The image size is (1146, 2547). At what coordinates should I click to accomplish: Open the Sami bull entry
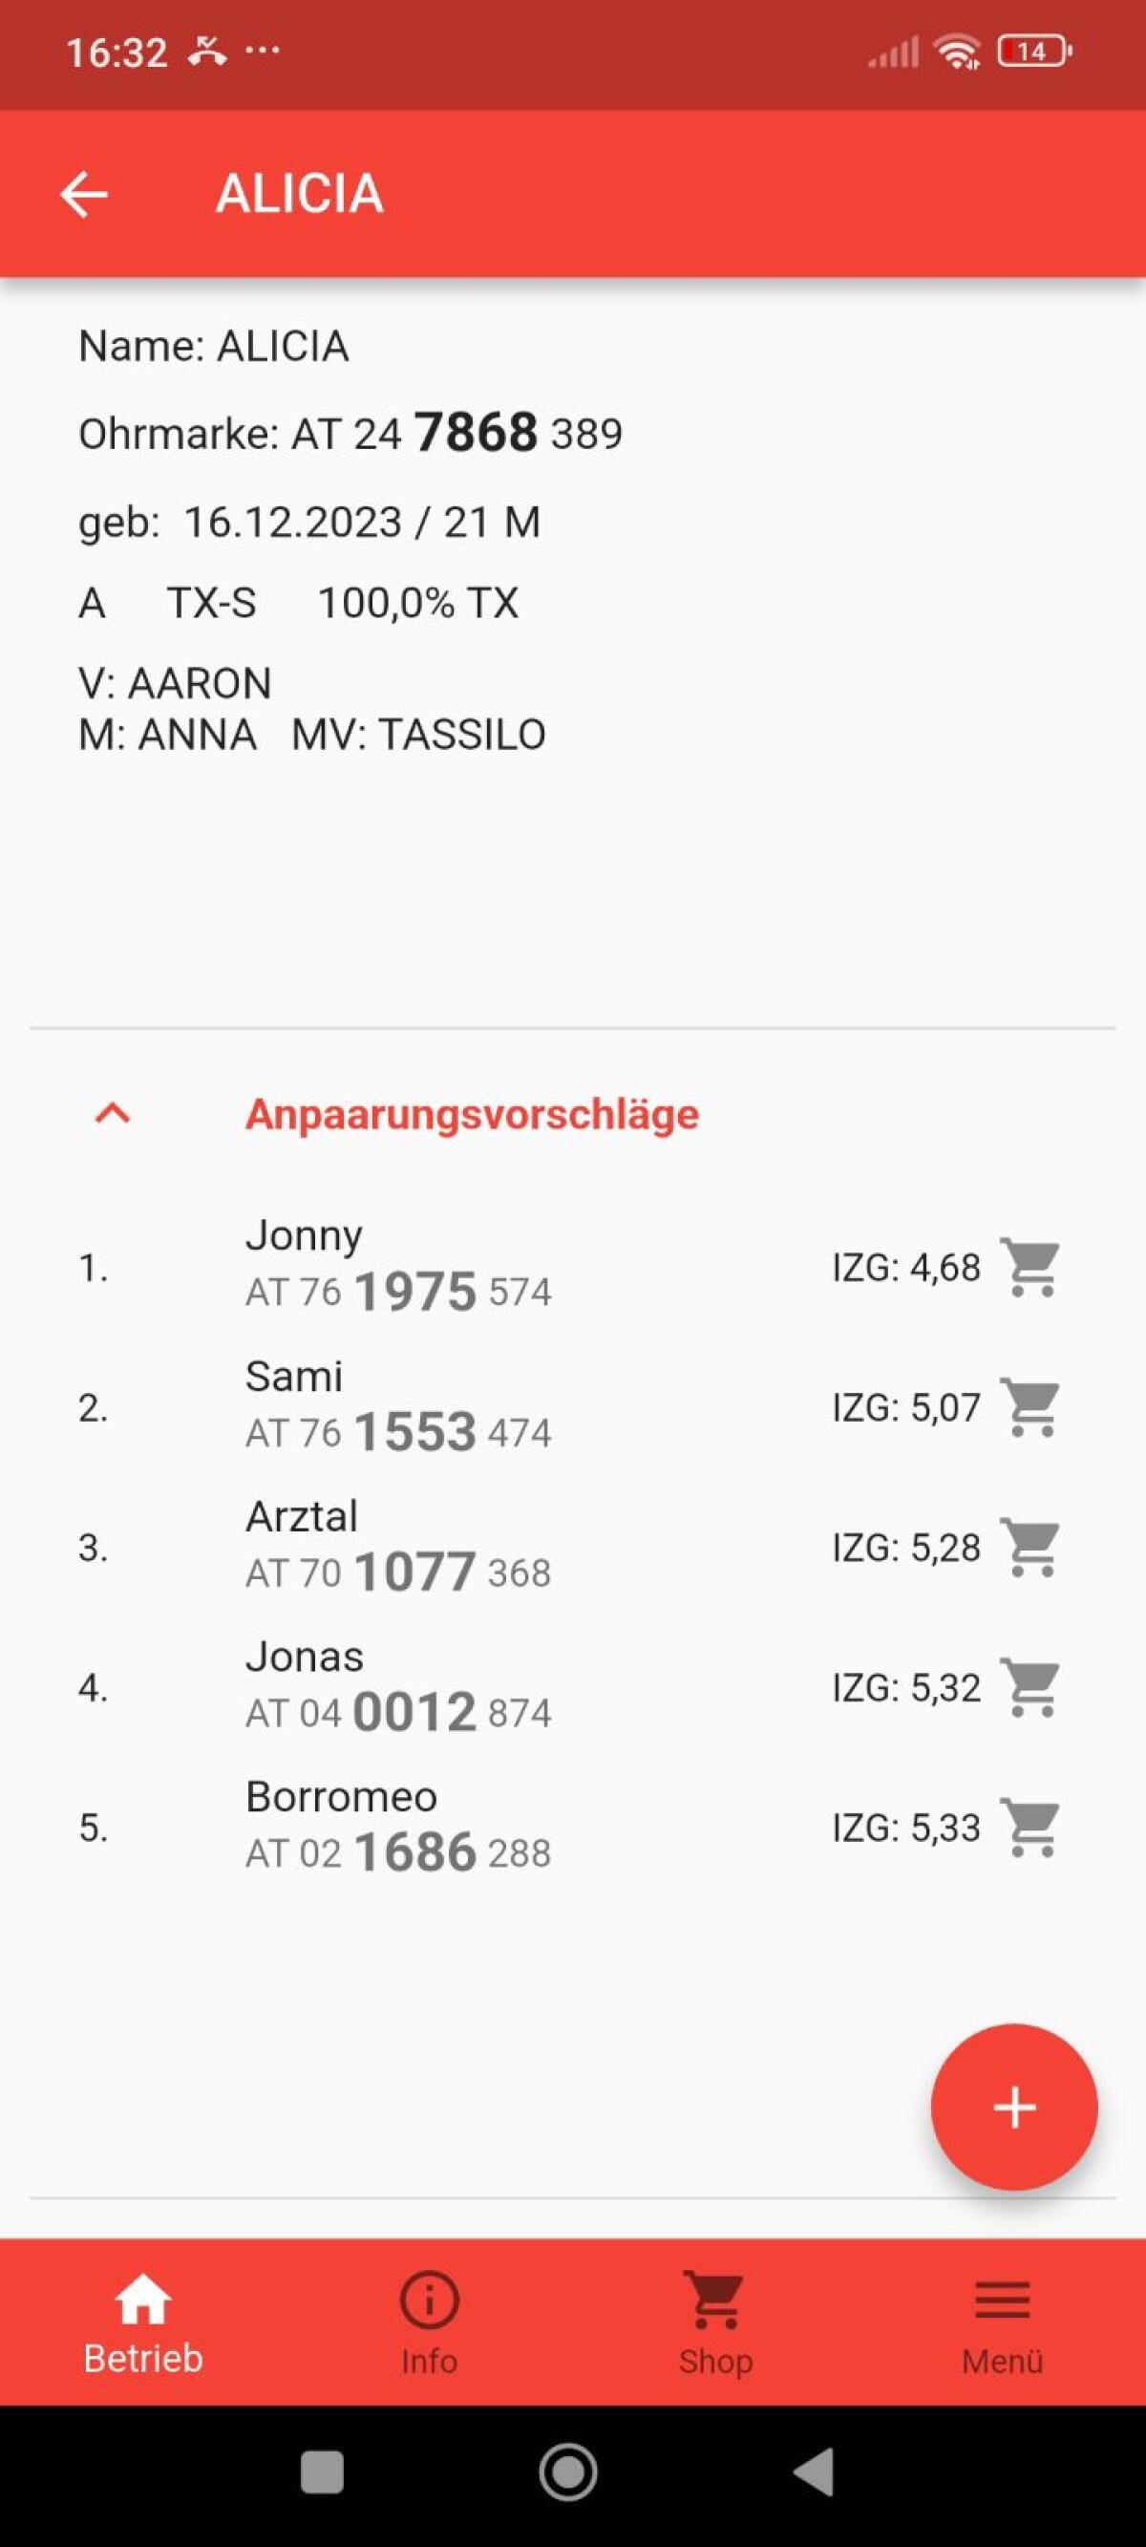click(397, 1407)
